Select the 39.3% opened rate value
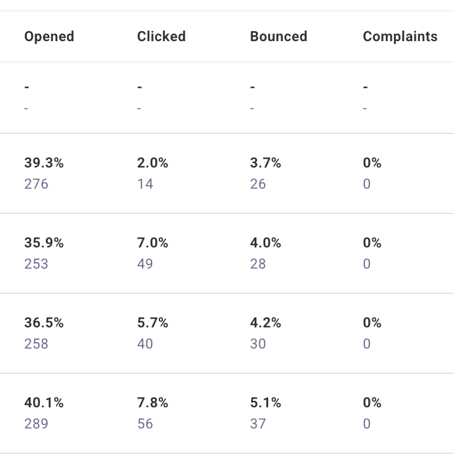Screen dimensions: 454x462 tap(44, 163)
